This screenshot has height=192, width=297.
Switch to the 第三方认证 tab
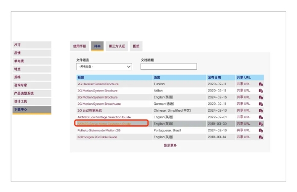click(117, 46)
